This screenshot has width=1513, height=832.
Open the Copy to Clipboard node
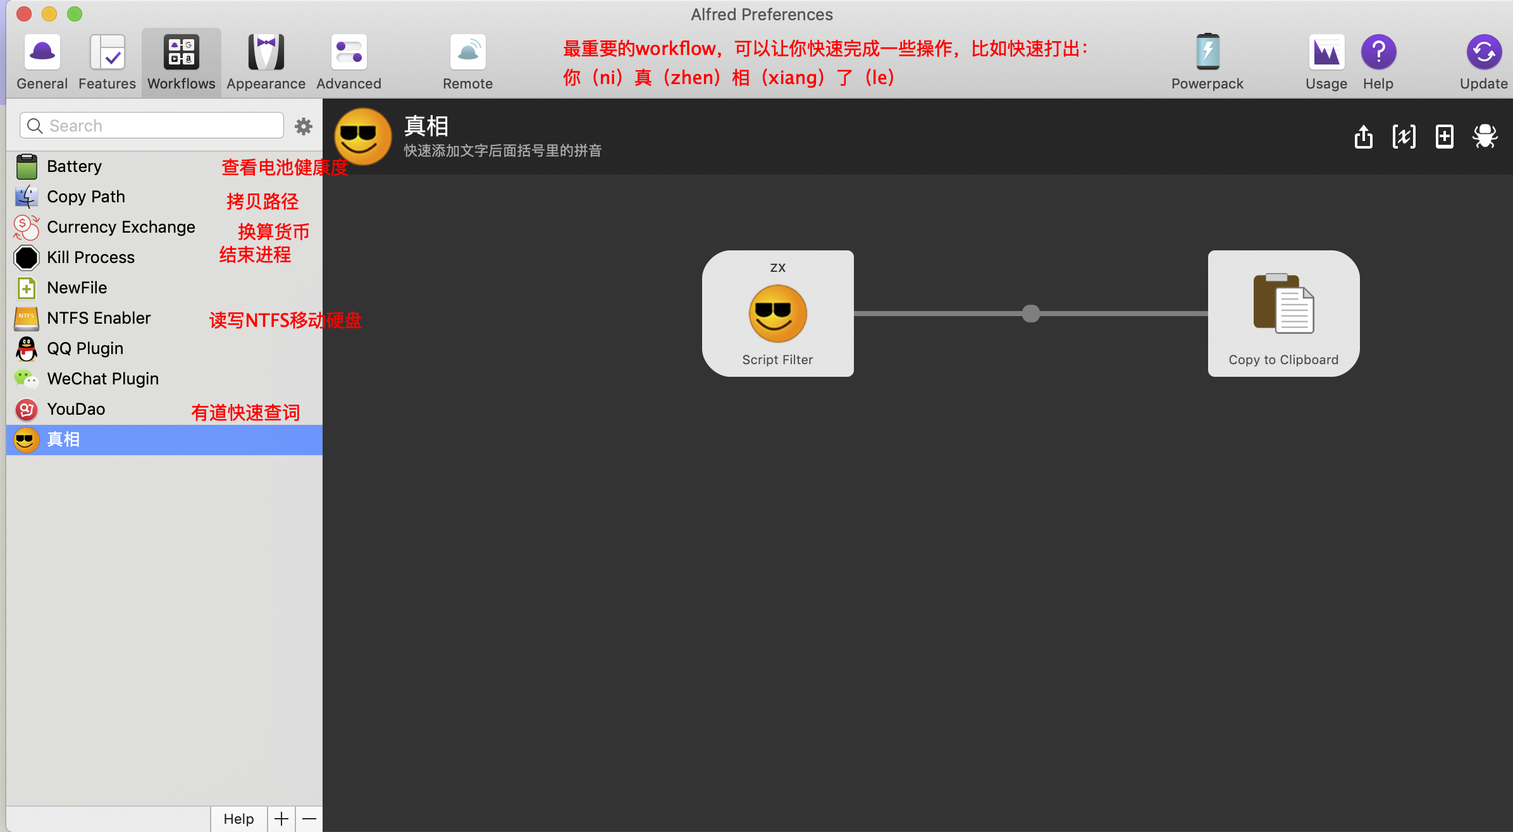coord(1283,314)
